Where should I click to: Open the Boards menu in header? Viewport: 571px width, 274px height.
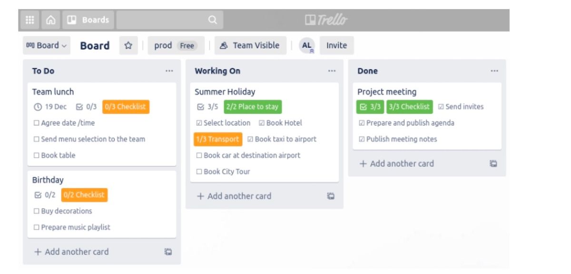(89, 20)
